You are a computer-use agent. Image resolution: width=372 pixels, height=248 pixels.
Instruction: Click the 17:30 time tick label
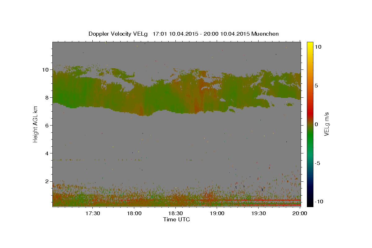93,213
